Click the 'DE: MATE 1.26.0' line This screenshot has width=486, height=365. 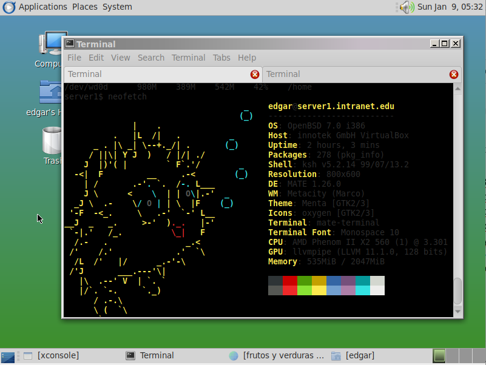(x=305, y=184)
